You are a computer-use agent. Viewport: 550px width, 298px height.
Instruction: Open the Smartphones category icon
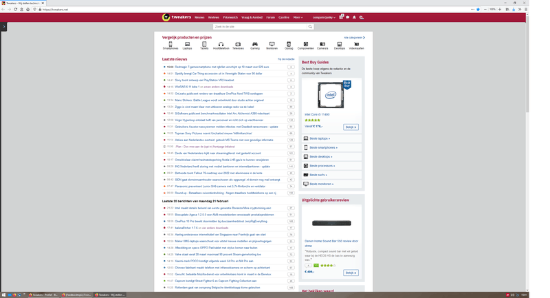pyautogui.click(x=170, y=45)
